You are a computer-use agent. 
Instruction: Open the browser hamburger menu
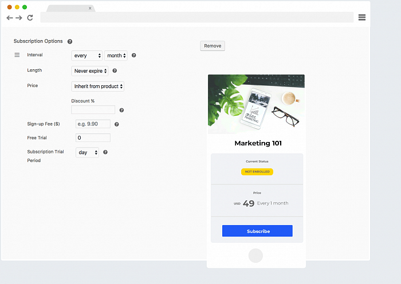(362, 18)
